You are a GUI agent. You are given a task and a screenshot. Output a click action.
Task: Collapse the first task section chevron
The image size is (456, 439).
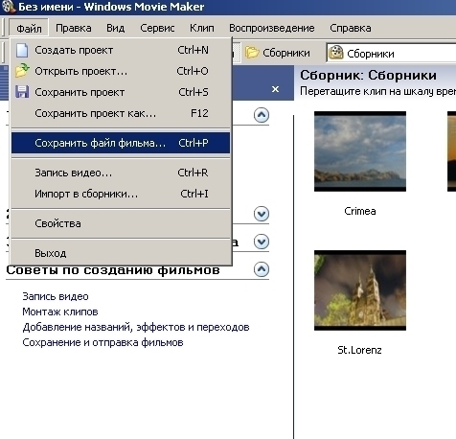coord(262,115)
